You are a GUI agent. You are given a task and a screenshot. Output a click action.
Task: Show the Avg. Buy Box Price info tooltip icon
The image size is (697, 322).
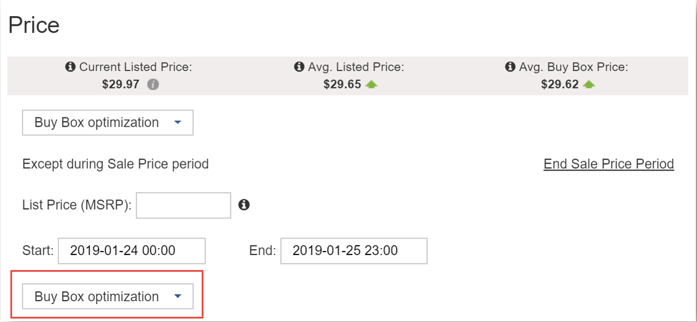point(510,67)
